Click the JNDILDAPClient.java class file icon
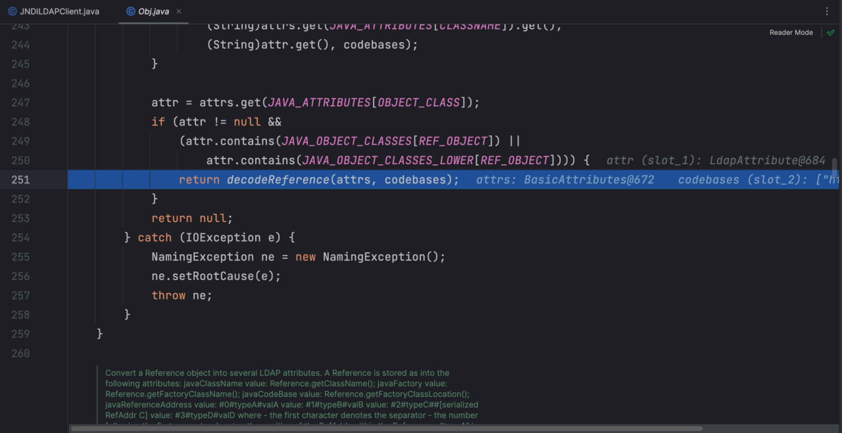Viewport: 842px width, 433px height. point(12,11)
